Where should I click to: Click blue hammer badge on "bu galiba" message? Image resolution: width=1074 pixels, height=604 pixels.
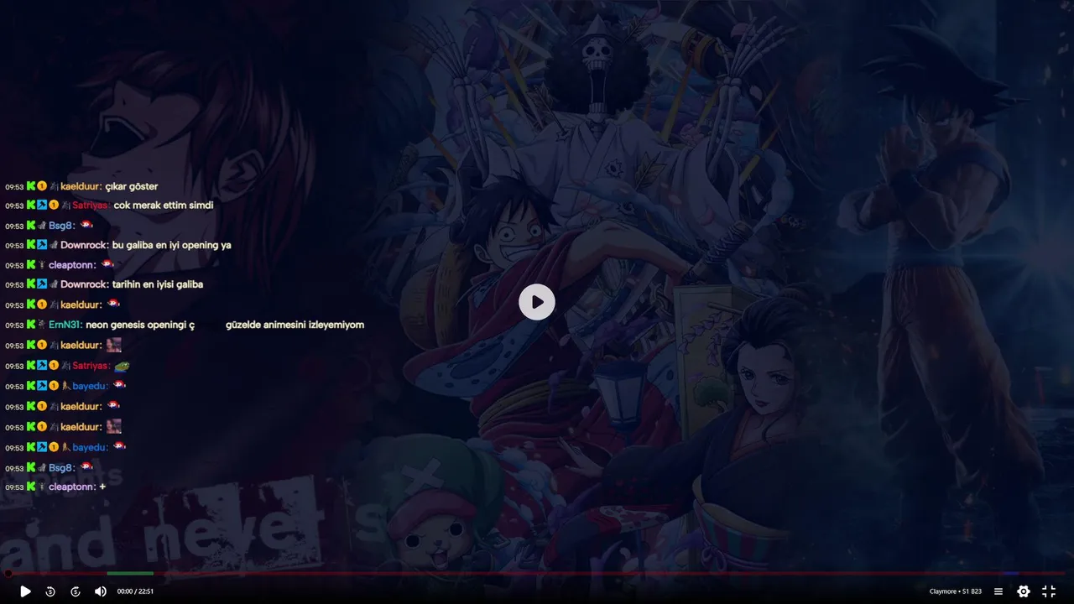42,244
